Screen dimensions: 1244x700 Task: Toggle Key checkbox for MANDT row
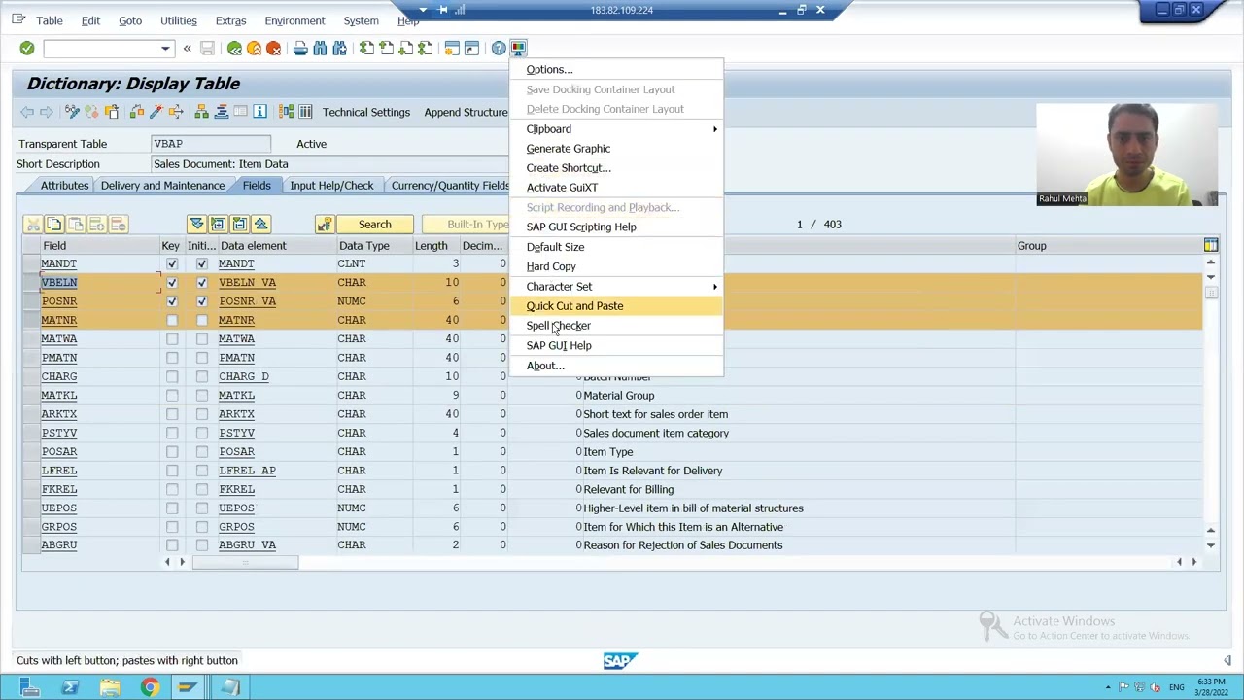tap(172, 263)
